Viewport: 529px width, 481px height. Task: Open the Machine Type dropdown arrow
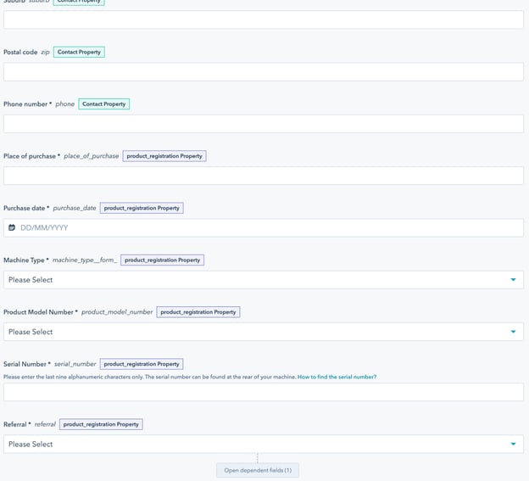point(513,280)
